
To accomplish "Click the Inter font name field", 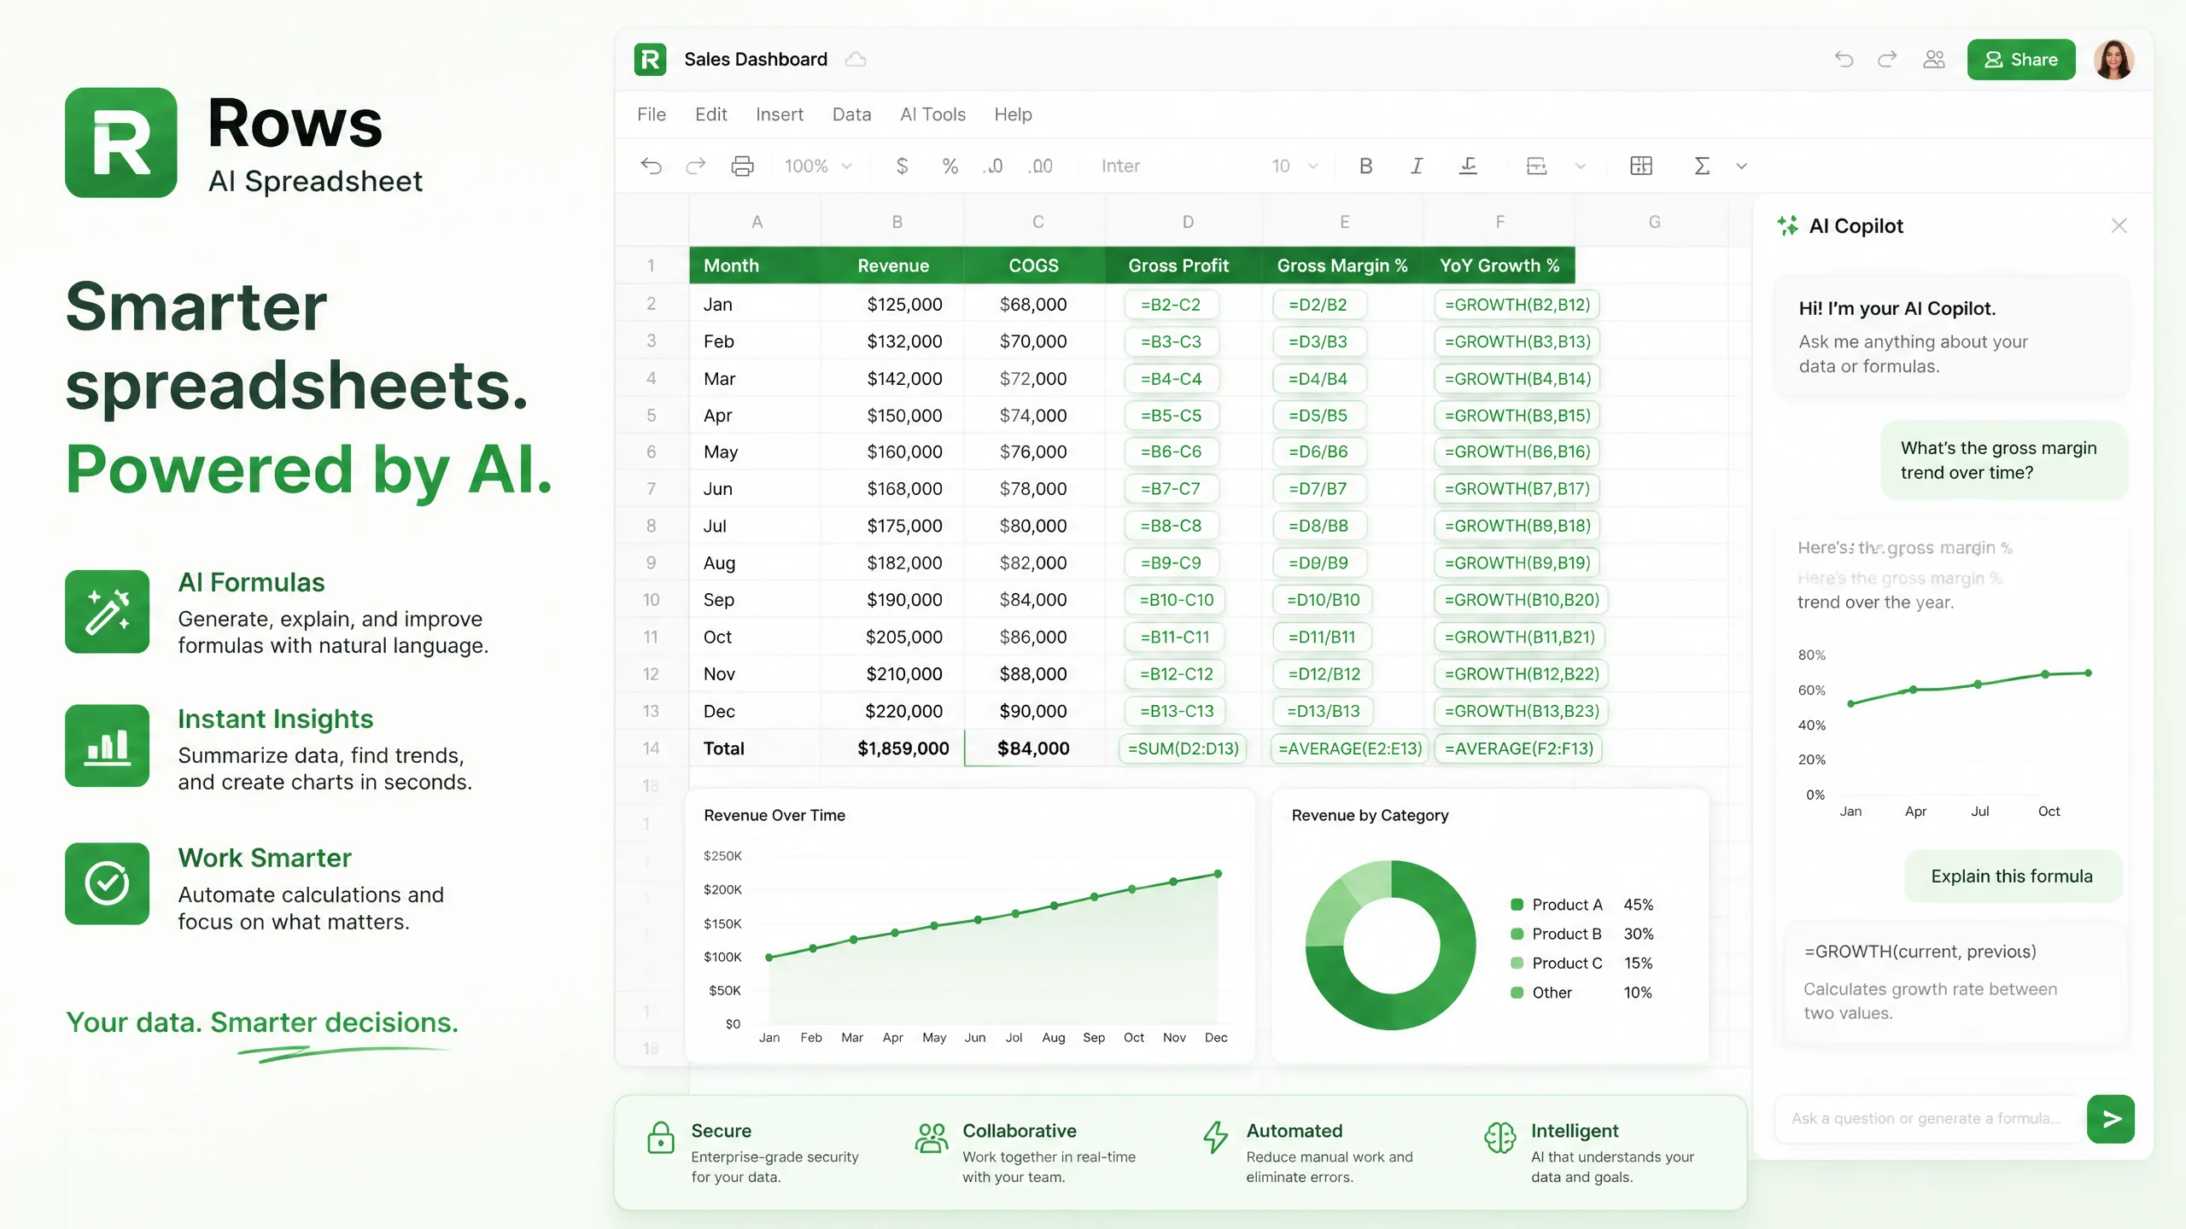I will [1120, 166].
